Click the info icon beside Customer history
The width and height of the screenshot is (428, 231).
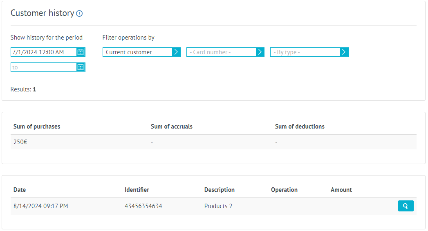(x=79, y=13)
